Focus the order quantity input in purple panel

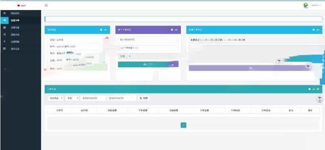pos(148,48)
